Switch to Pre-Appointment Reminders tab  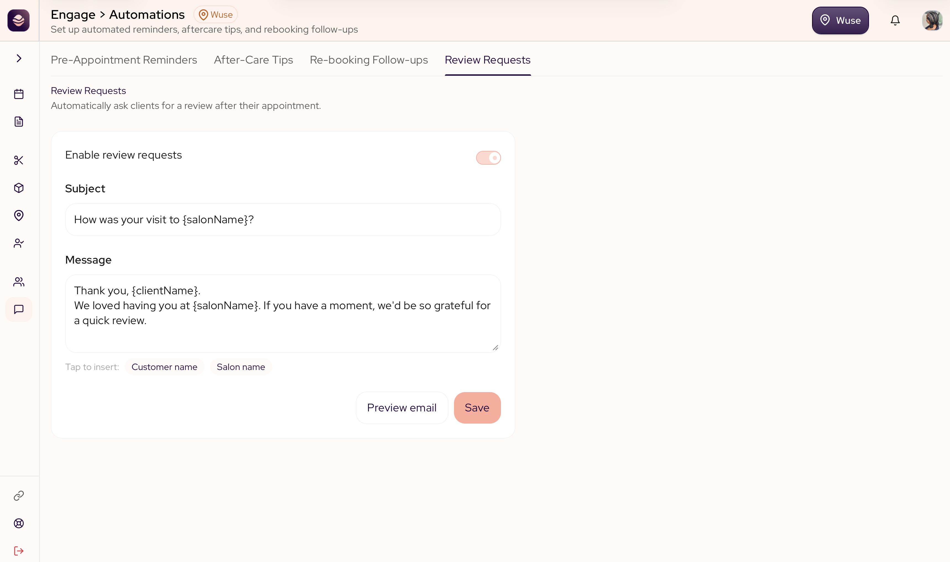(x=124, y=60)
